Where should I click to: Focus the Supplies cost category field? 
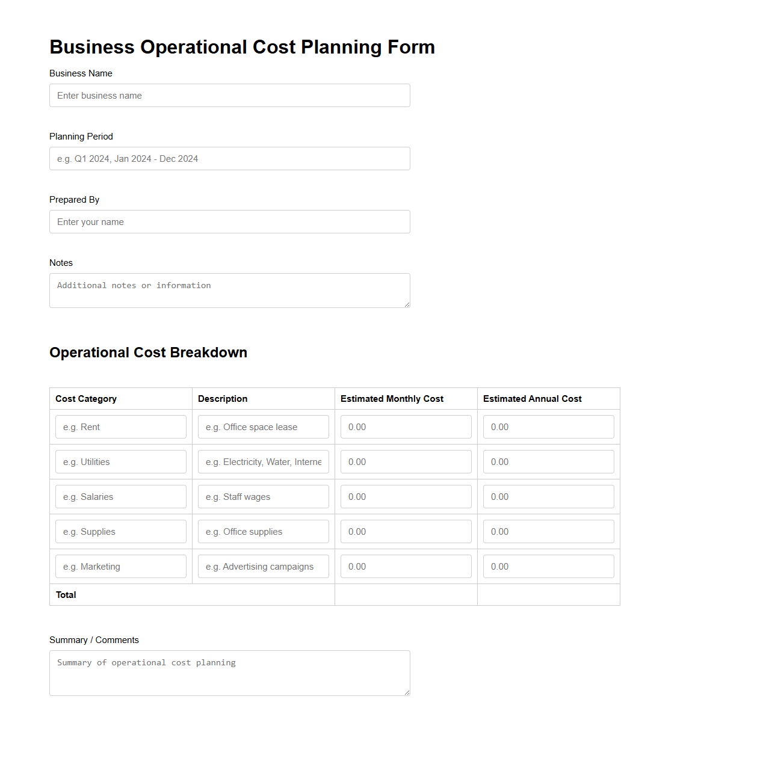tap(120, 531)
